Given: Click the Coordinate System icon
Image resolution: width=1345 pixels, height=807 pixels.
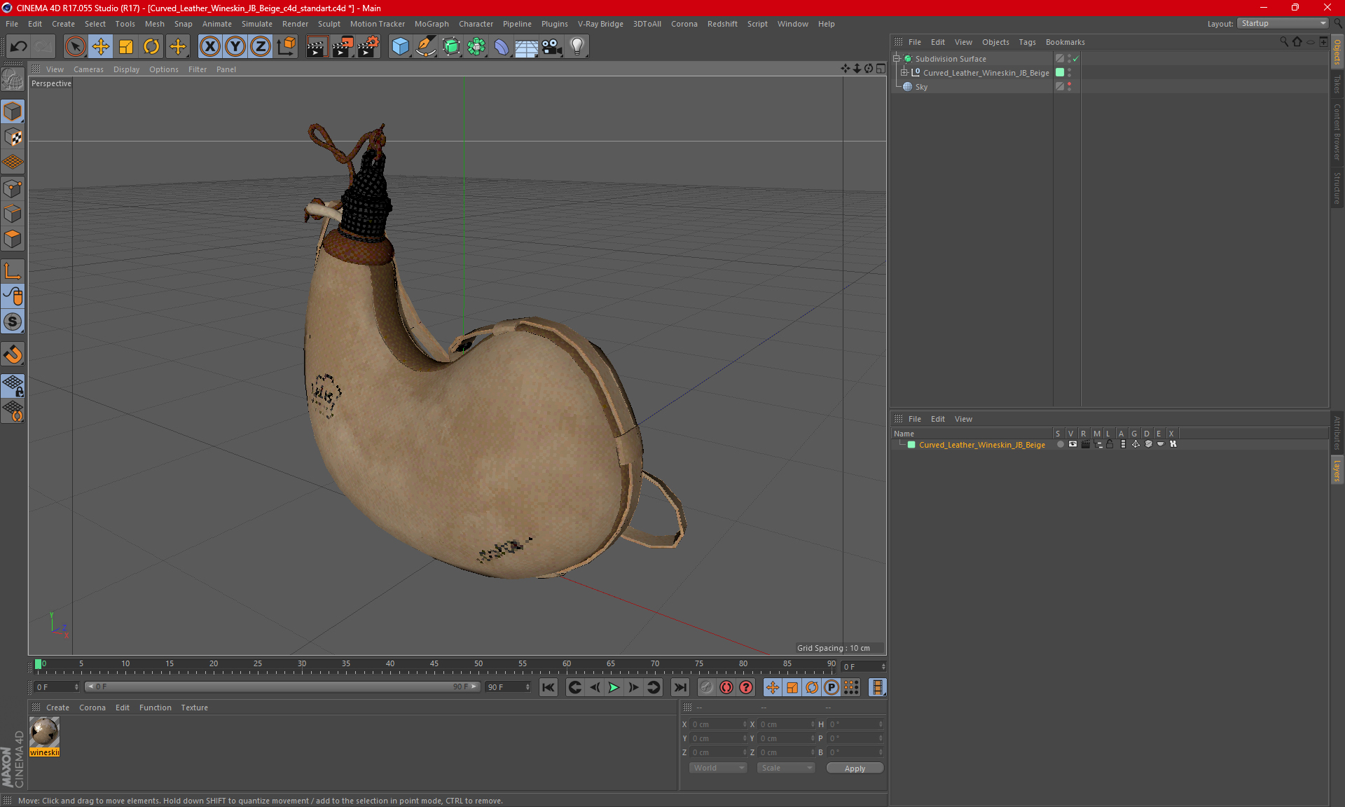Looking at the screenshot, I should [x=287, y=46].
